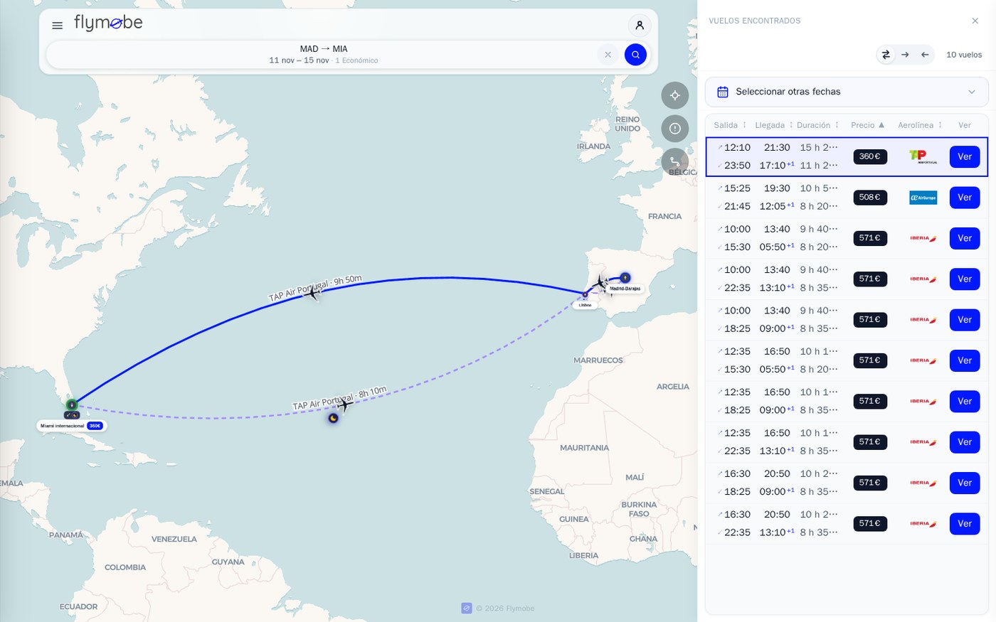
Task: Open Ver for 16:30 / 22:35 Iberia flight
Action: [x=965, y=524]
